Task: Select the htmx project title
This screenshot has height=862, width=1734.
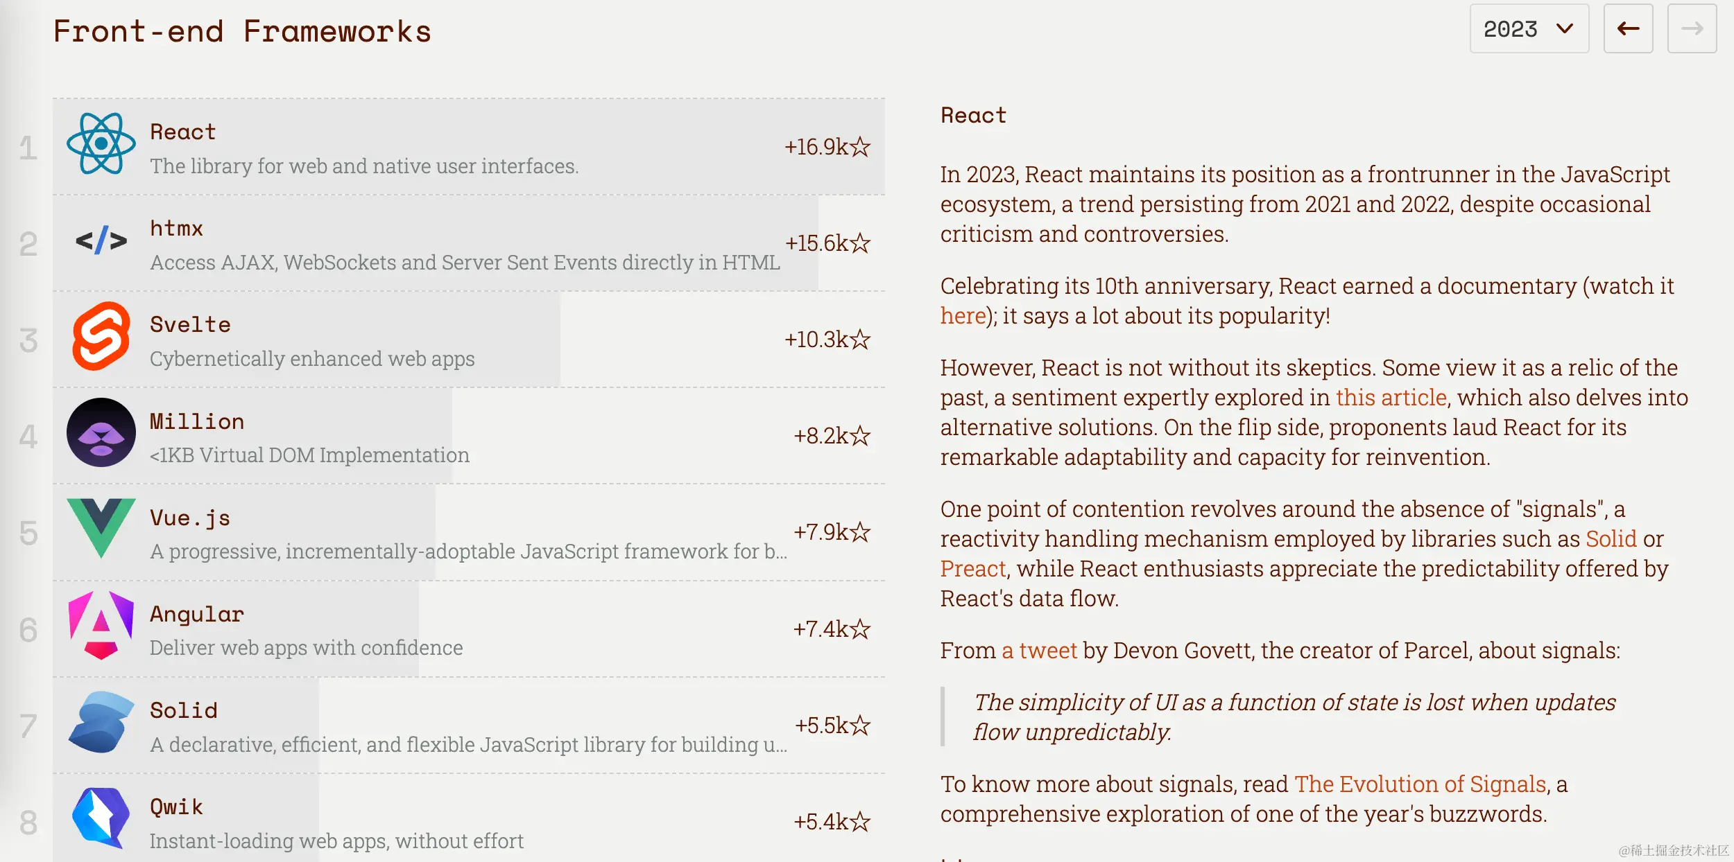Action: point(177,228)
